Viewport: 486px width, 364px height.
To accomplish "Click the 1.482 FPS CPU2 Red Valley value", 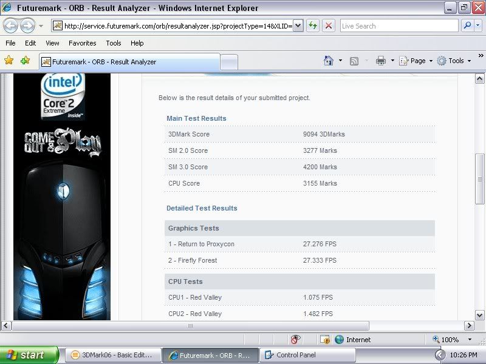I will pyautogui.click(x=318, y=314).
